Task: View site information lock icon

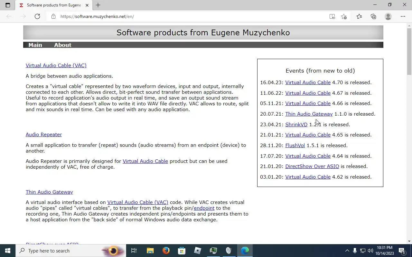Action: (x=53, y=16)
